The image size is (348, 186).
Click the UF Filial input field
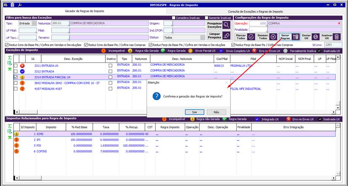(28, 30)
